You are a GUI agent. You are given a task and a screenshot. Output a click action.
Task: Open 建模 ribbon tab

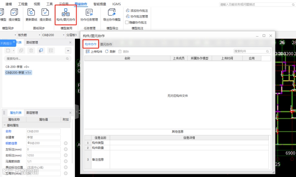point(9,4)
